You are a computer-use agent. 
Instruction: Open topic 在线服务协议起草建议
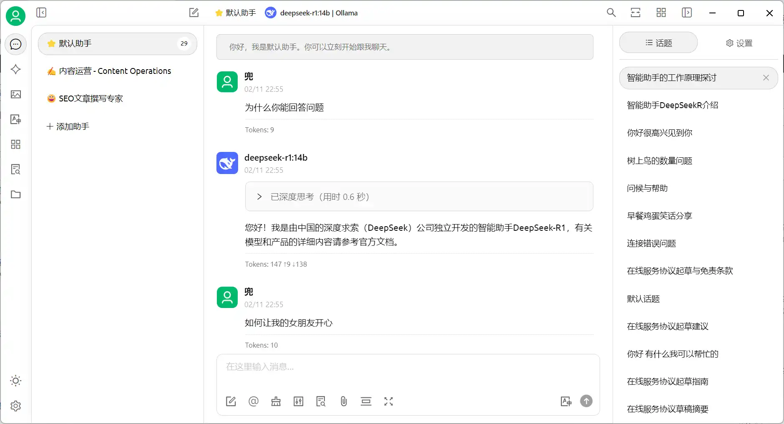[699, 326]
